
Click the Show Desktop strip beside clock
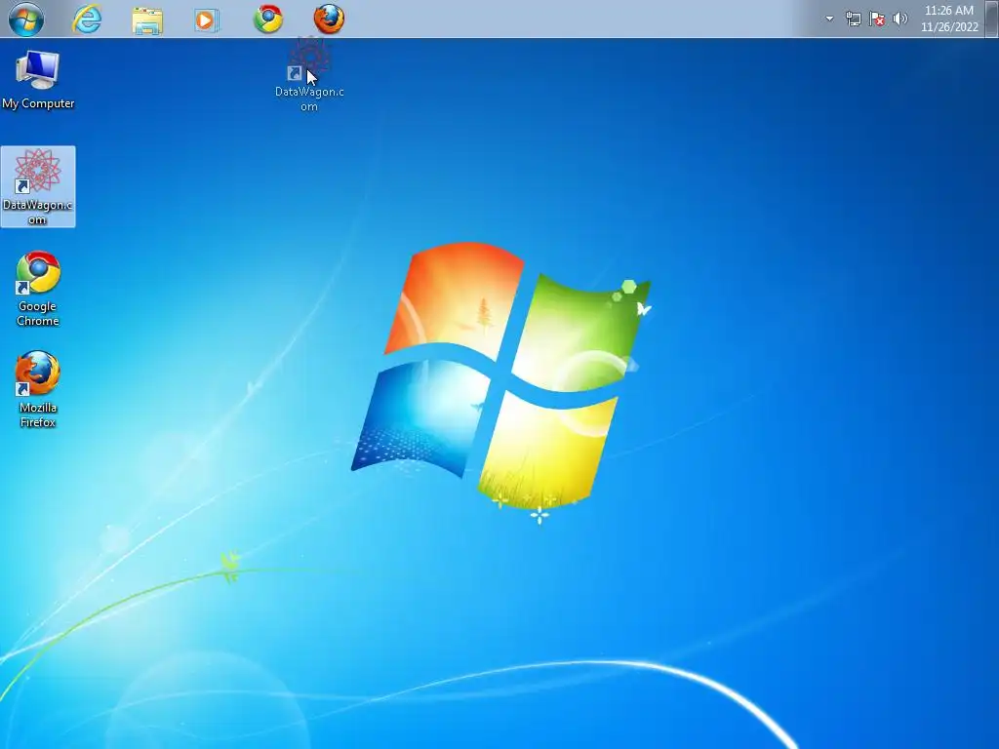[991, 19]
